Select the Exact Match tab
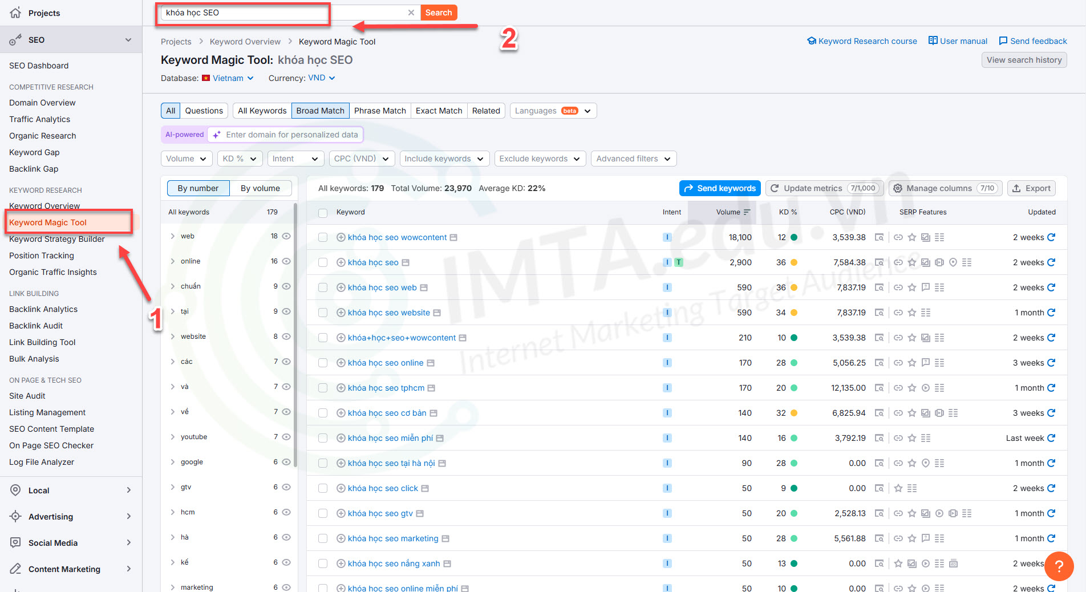 [x=439, y=111]
